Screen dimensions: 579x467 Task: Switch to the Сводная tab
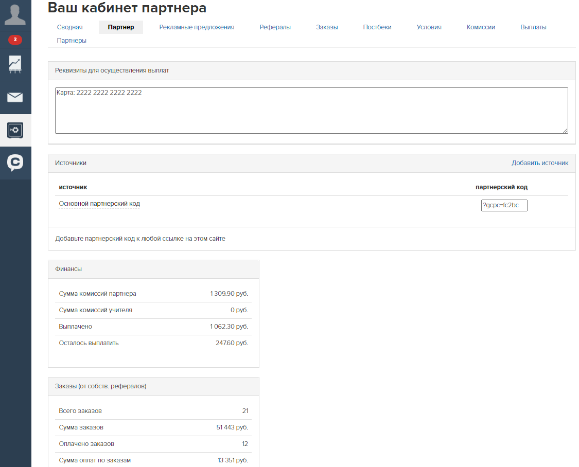70,27
